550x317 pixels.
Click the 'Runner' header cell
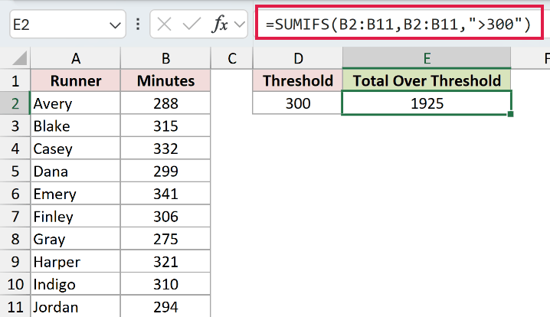pos(76,81)
